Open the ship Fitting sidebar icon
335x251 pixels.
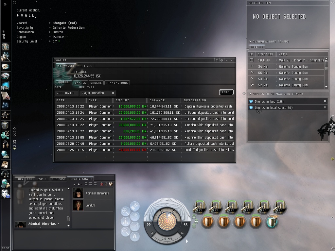pyautogui.click(x=5, y=76)
